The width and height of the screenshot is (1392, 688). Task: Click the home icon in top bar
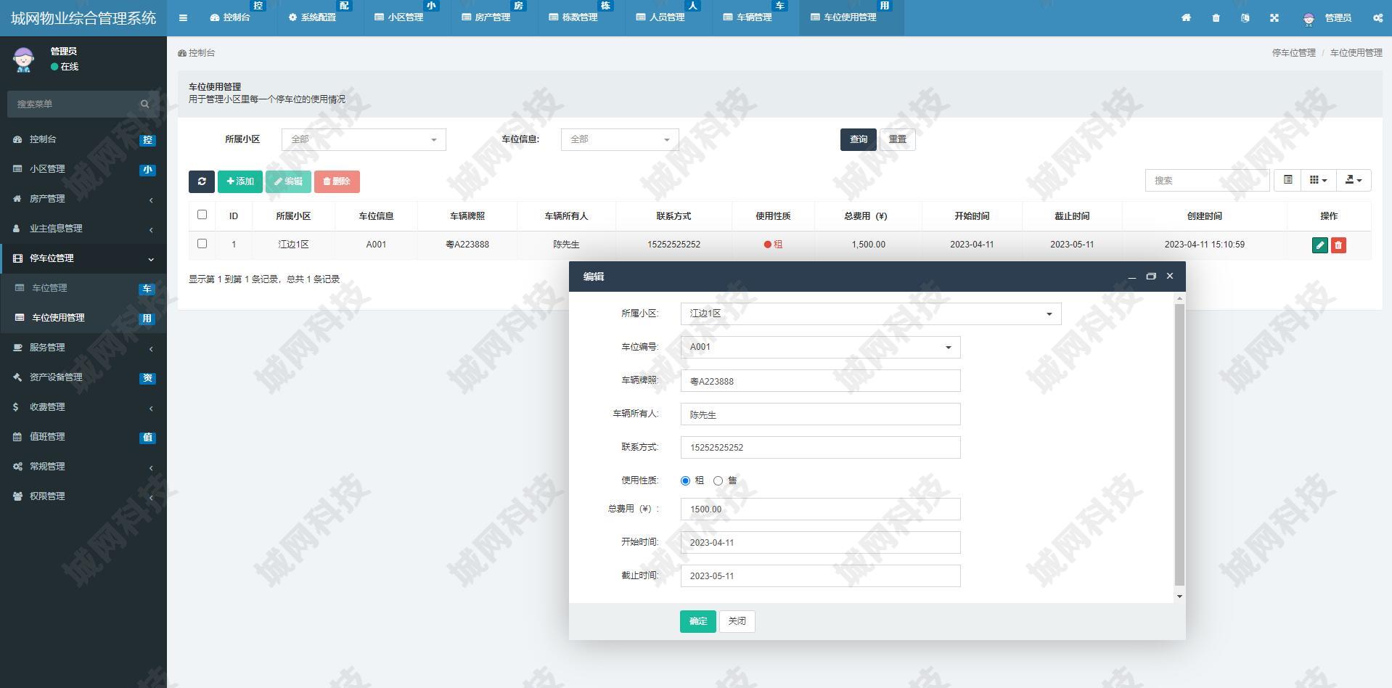pyautogui.click(x=1186, y=17)
